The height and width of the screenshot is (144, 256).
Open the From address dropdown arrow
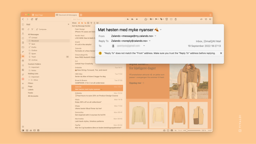[155, 36]
